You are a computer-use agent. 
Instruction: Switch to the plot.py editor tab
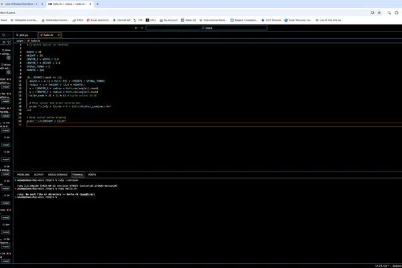click(23, 35)
